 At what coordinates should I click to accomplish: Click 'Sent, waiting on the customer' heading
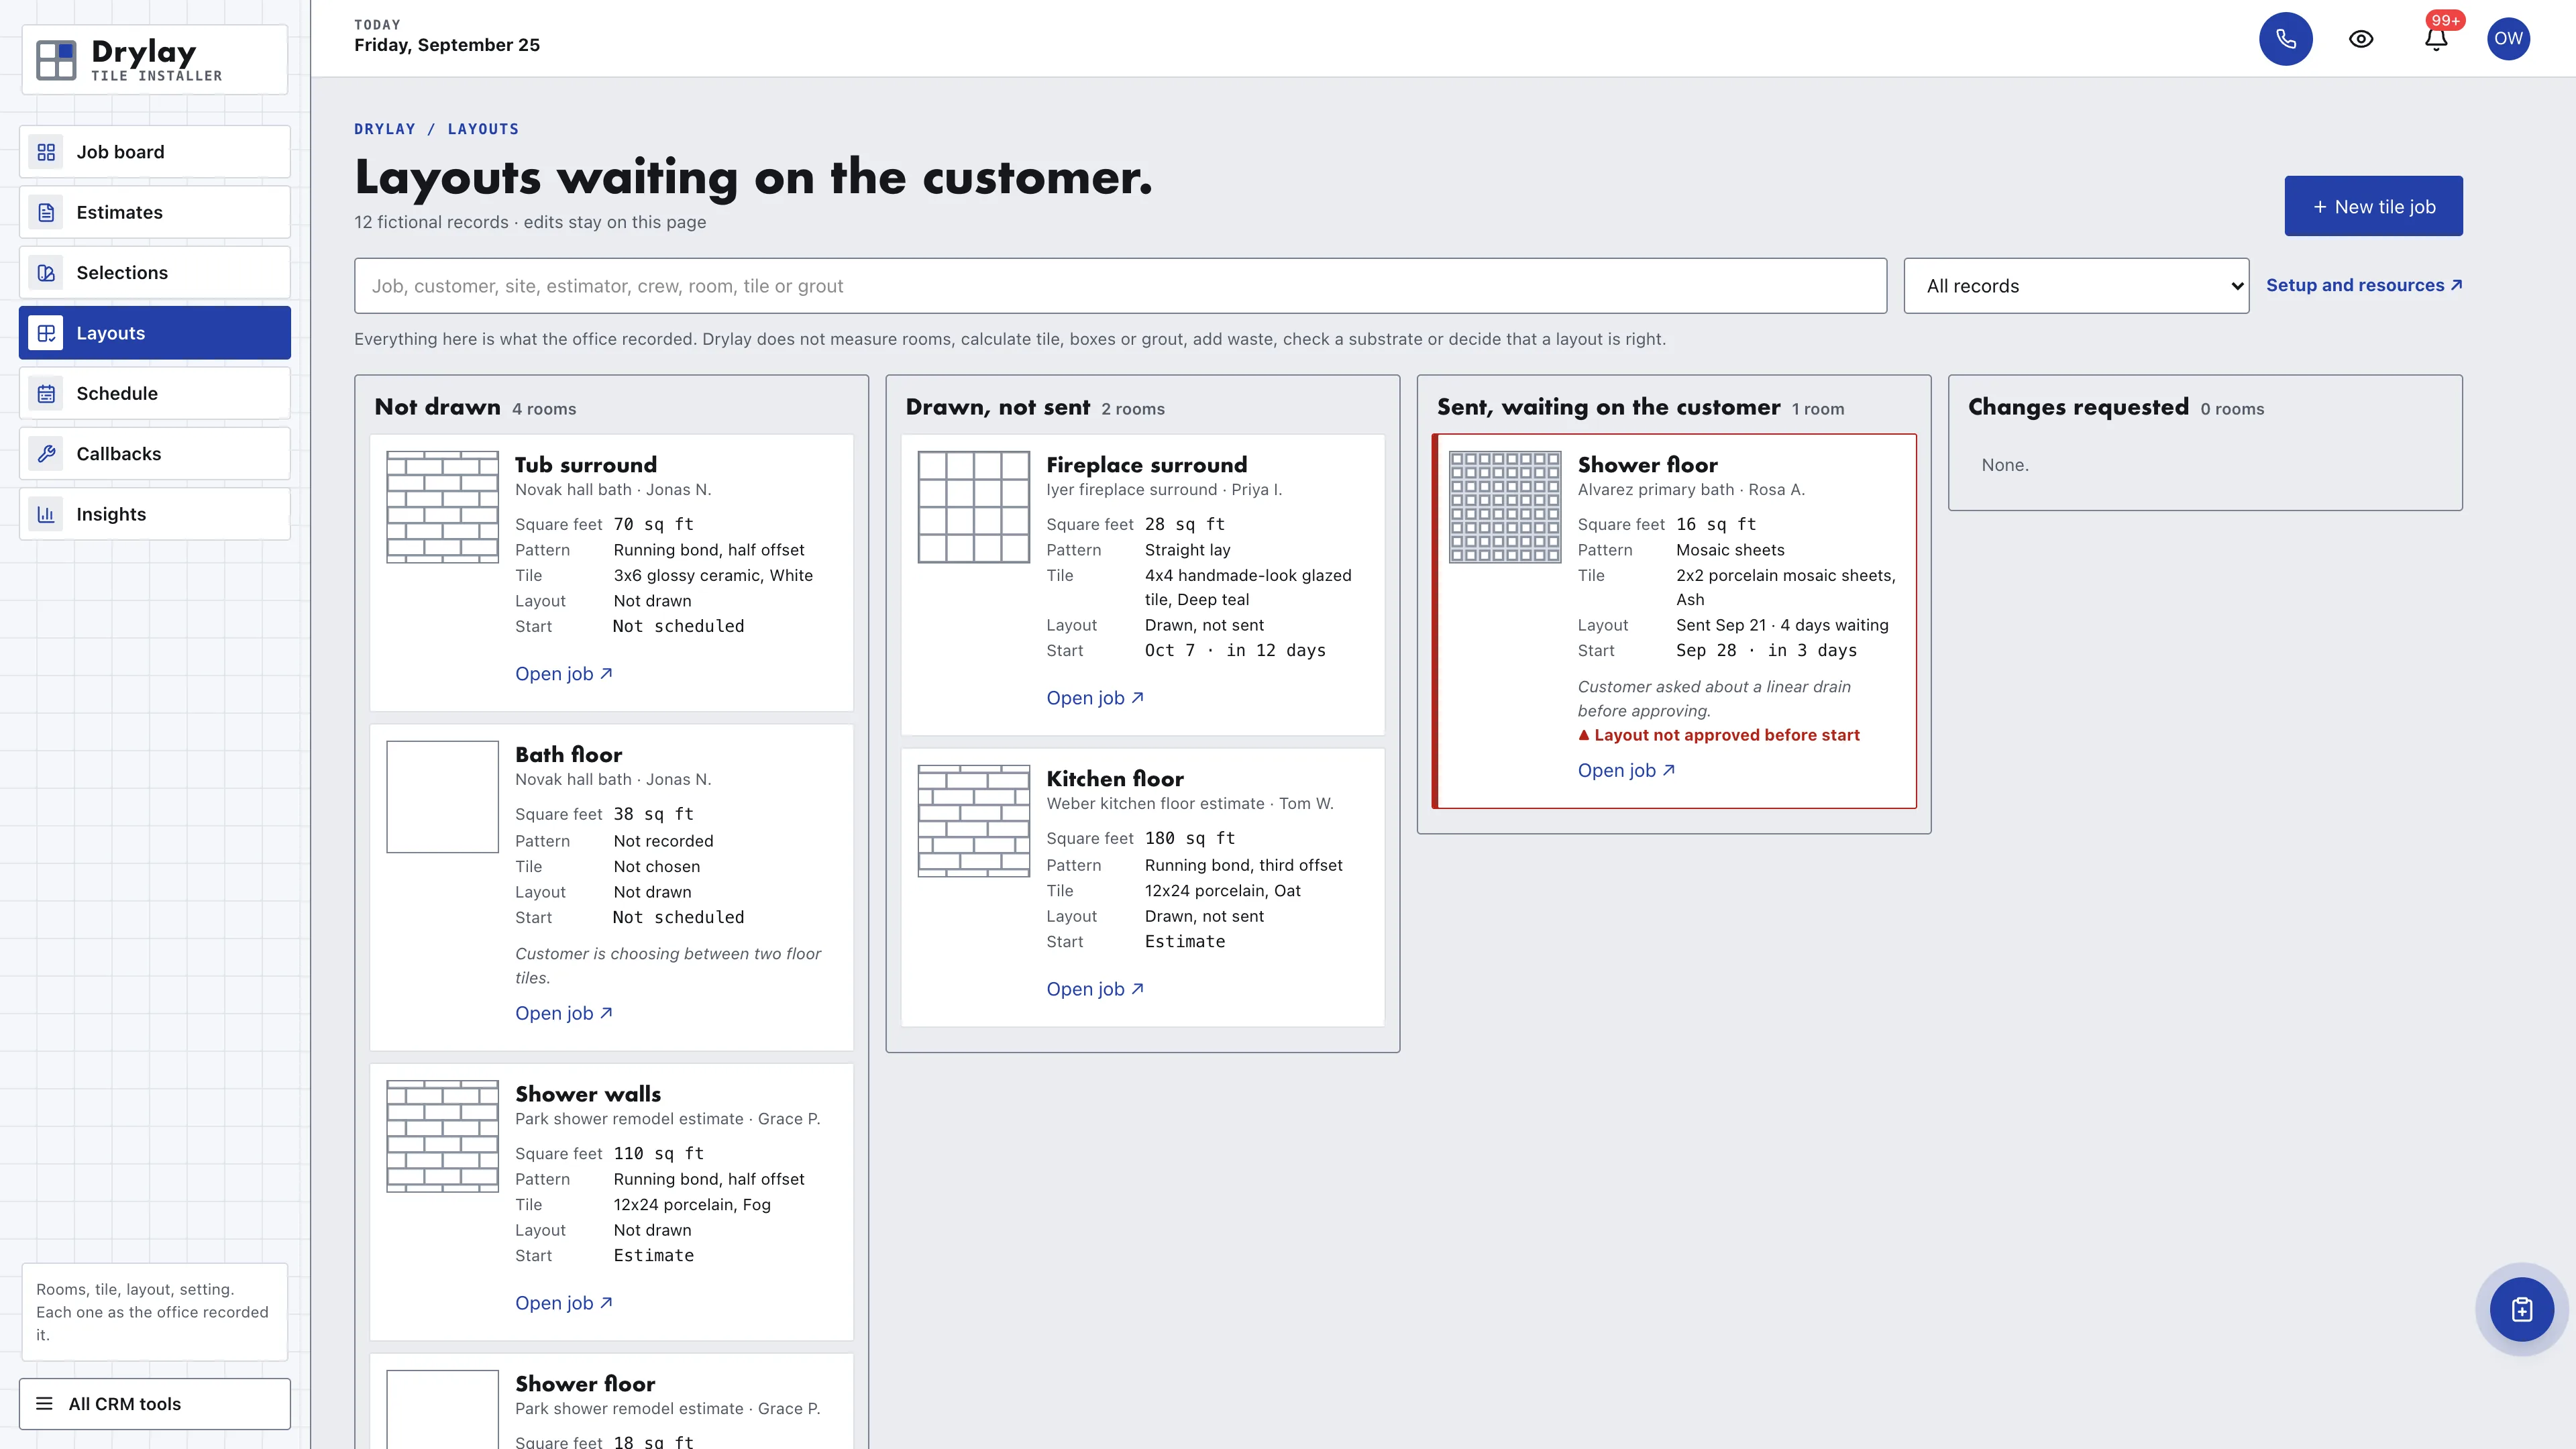[1608, 407]
